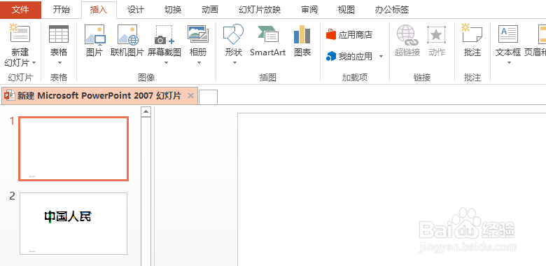Expand the Photo Album dropdown arrow
The width and height of the screenshot is (546, 266).
199,63
